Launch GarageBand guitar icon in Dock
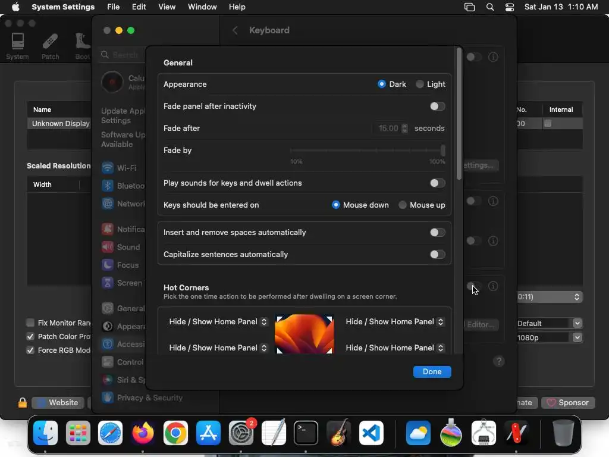This screenshot has width=609, height=457. pos(338,433)
